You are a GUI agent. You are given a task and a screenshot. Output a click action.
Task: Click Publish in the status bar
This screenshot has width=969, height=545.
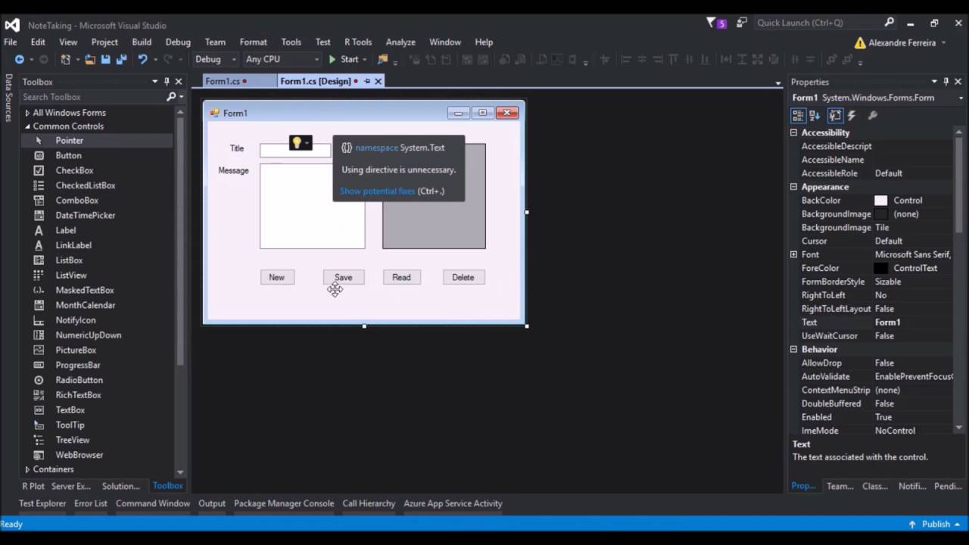click(936, 524)
